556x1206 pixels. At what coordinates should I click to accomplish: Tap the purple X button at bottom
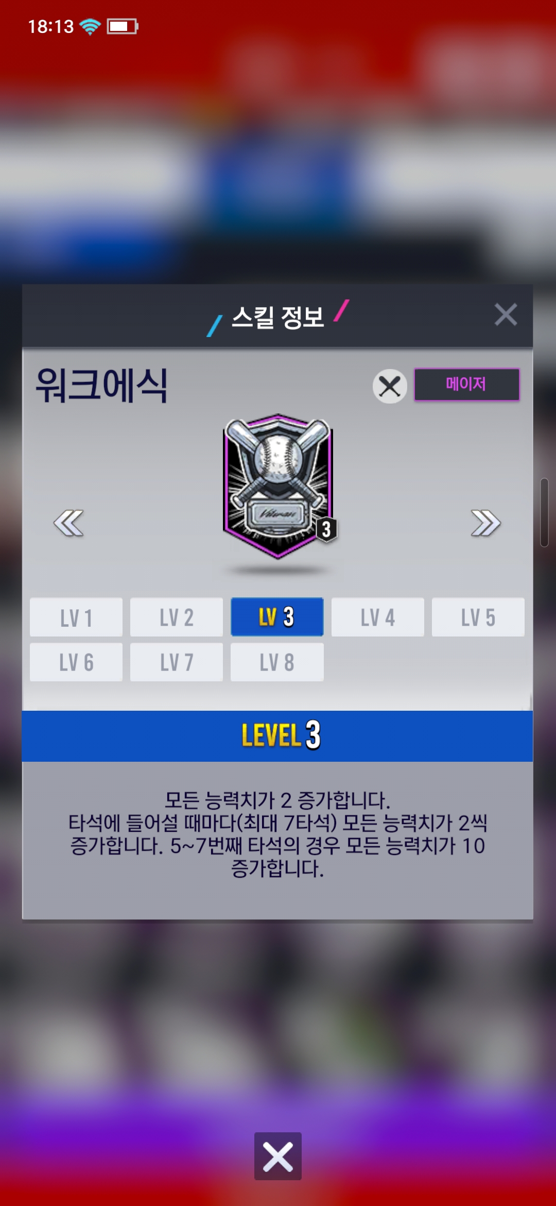pos(278,1156)
